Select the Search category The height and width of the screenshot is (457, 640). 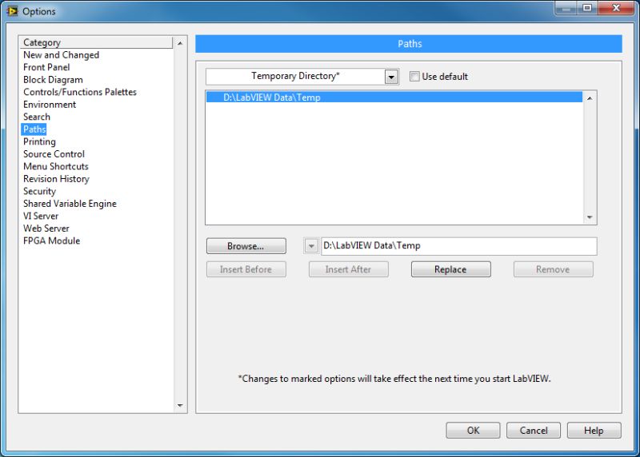pyautogui.click(x=37, y=117)
